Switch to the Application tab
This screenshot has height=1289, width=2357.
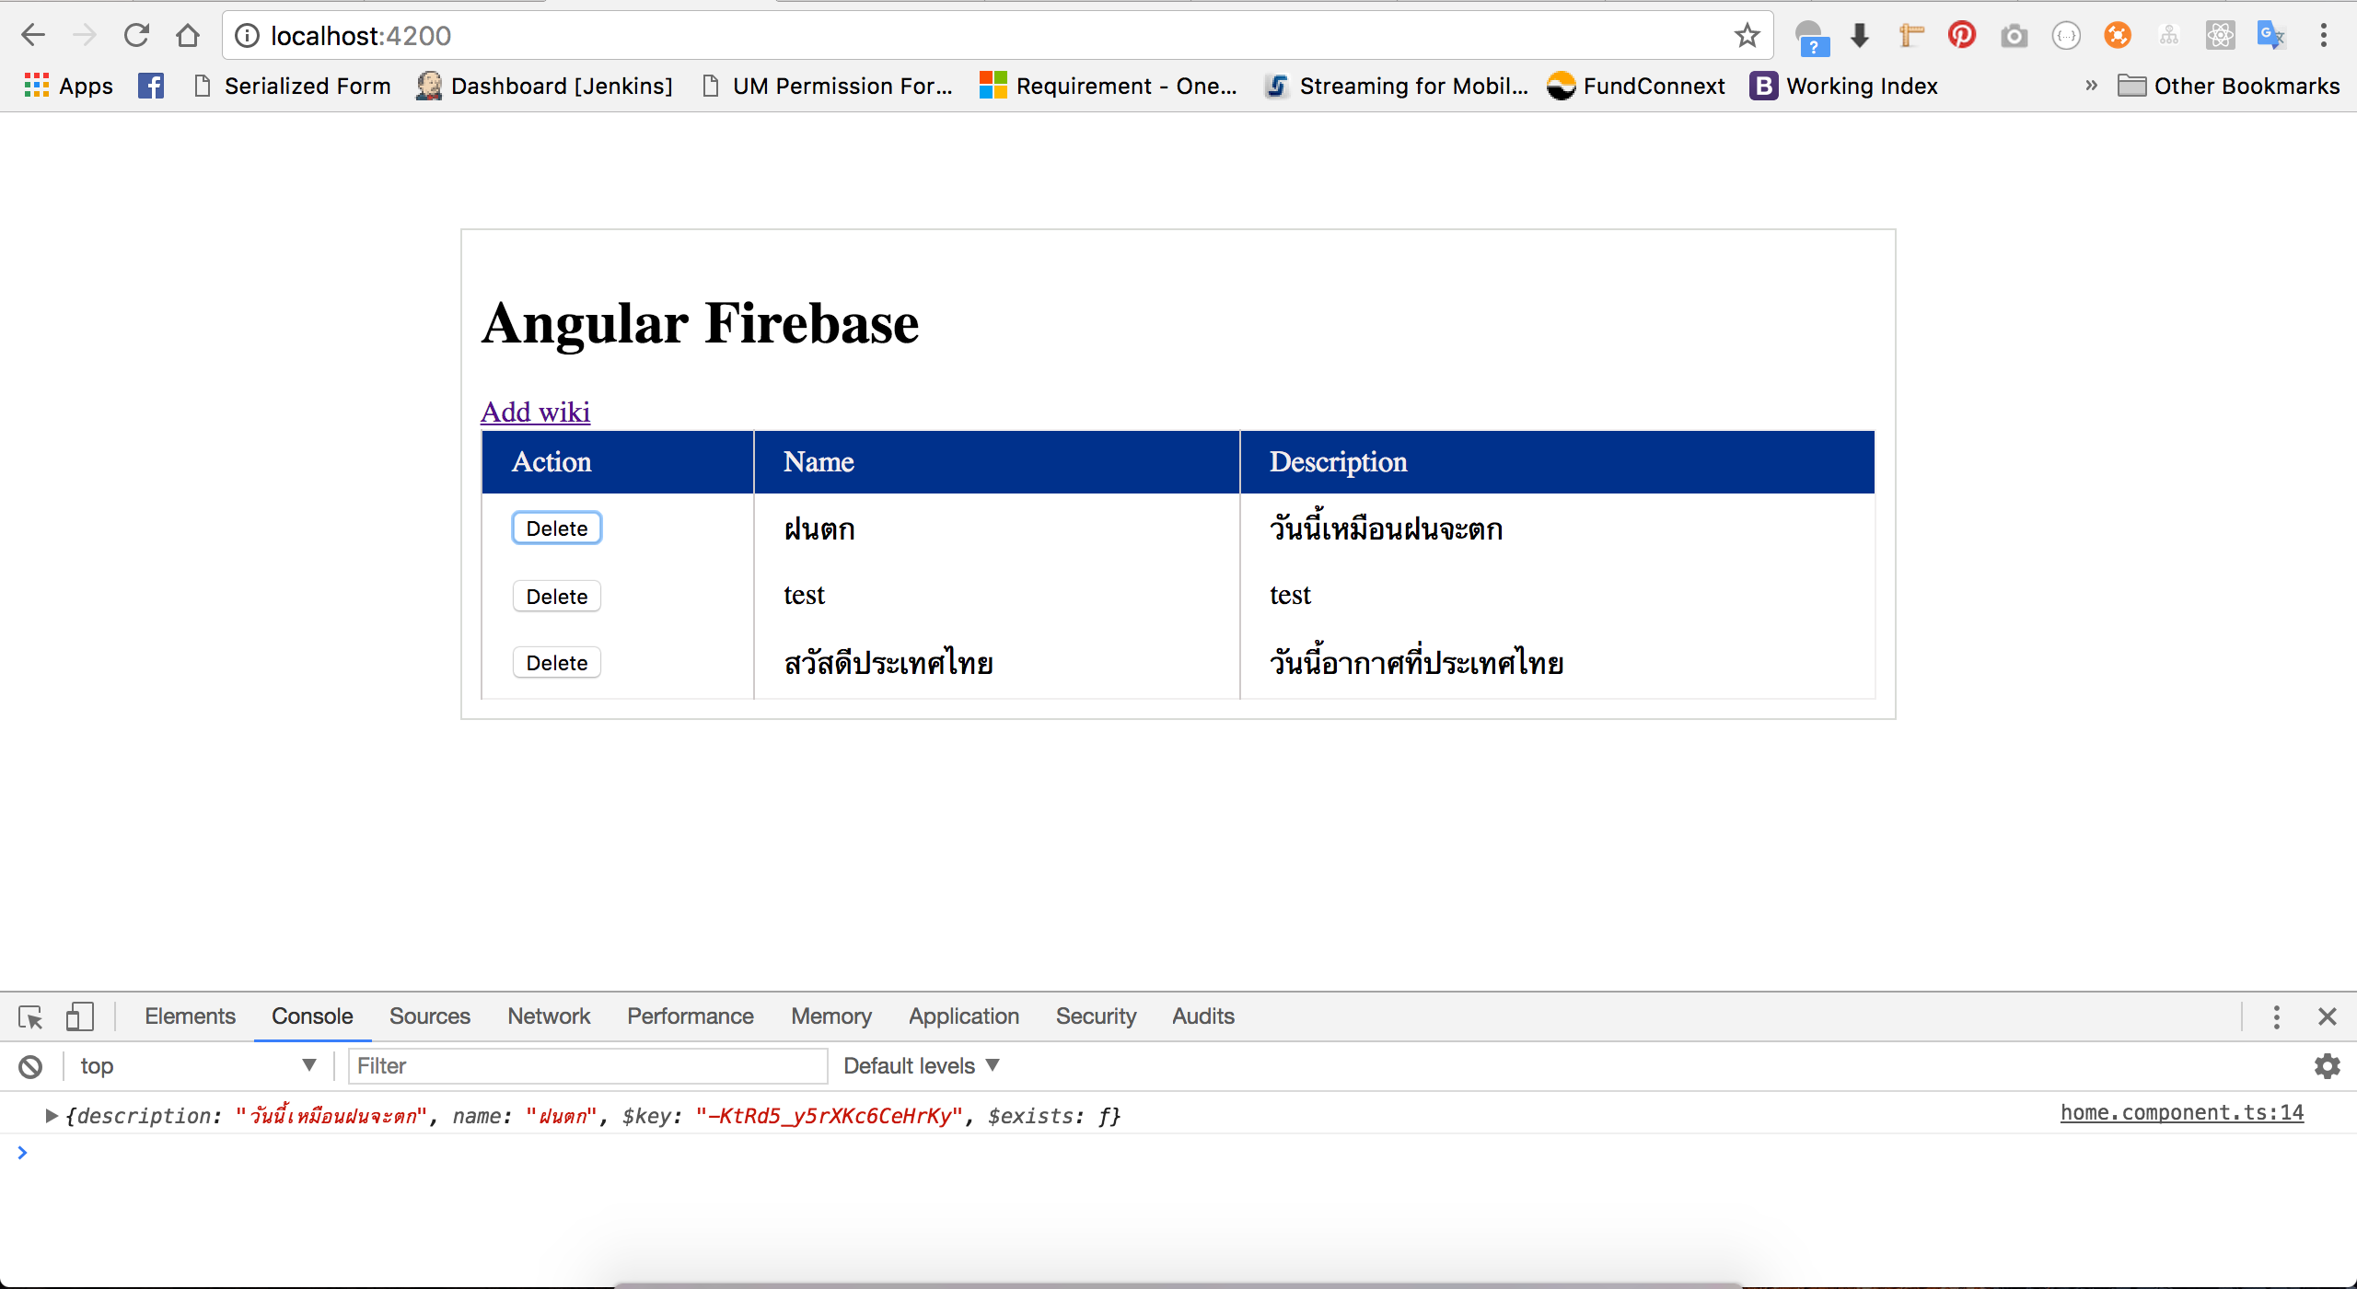[963, 1016]
